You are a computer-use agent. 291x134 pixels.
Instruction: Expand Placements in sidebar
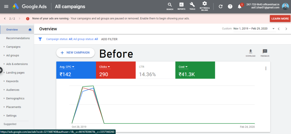(4, 107)
